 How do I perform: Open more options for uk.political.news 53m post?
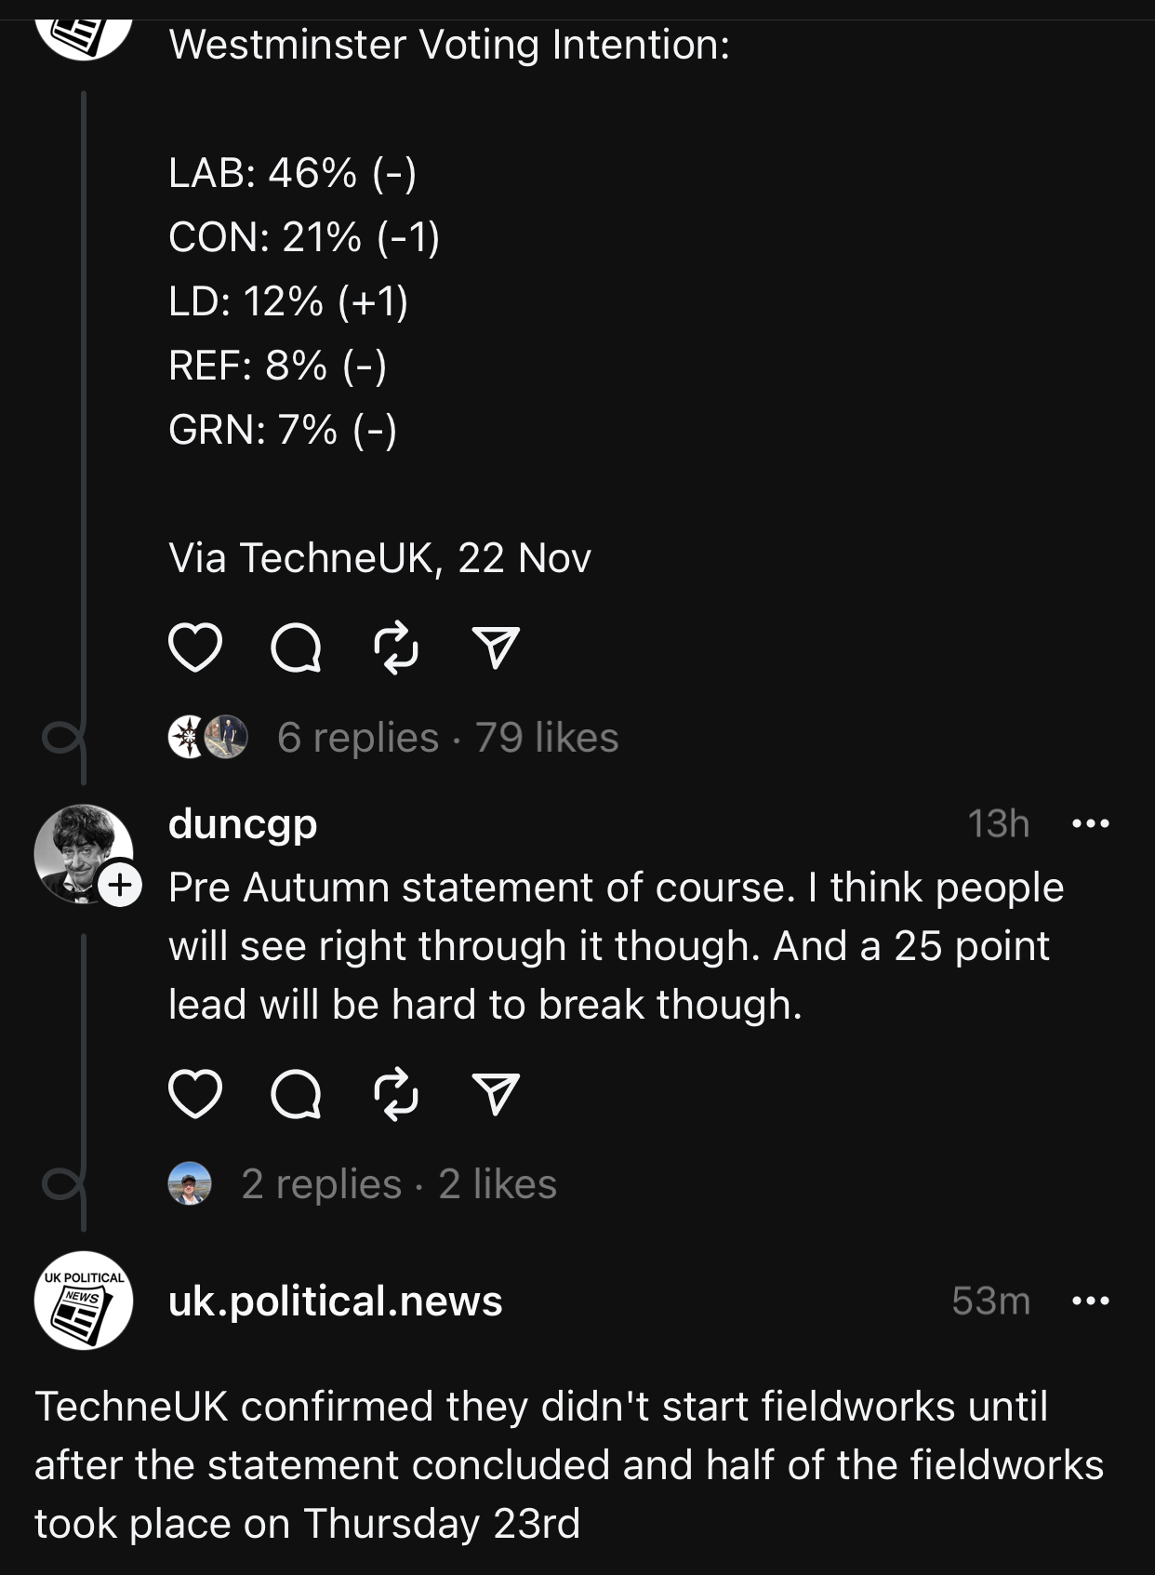point(1090,1301)
